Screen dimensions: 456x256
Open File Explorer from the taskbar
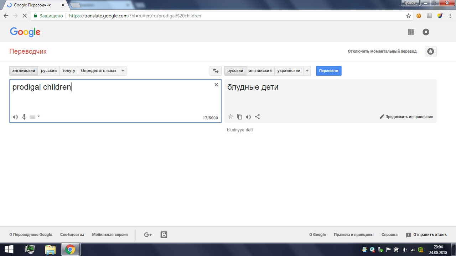click(x=50, y=250)
